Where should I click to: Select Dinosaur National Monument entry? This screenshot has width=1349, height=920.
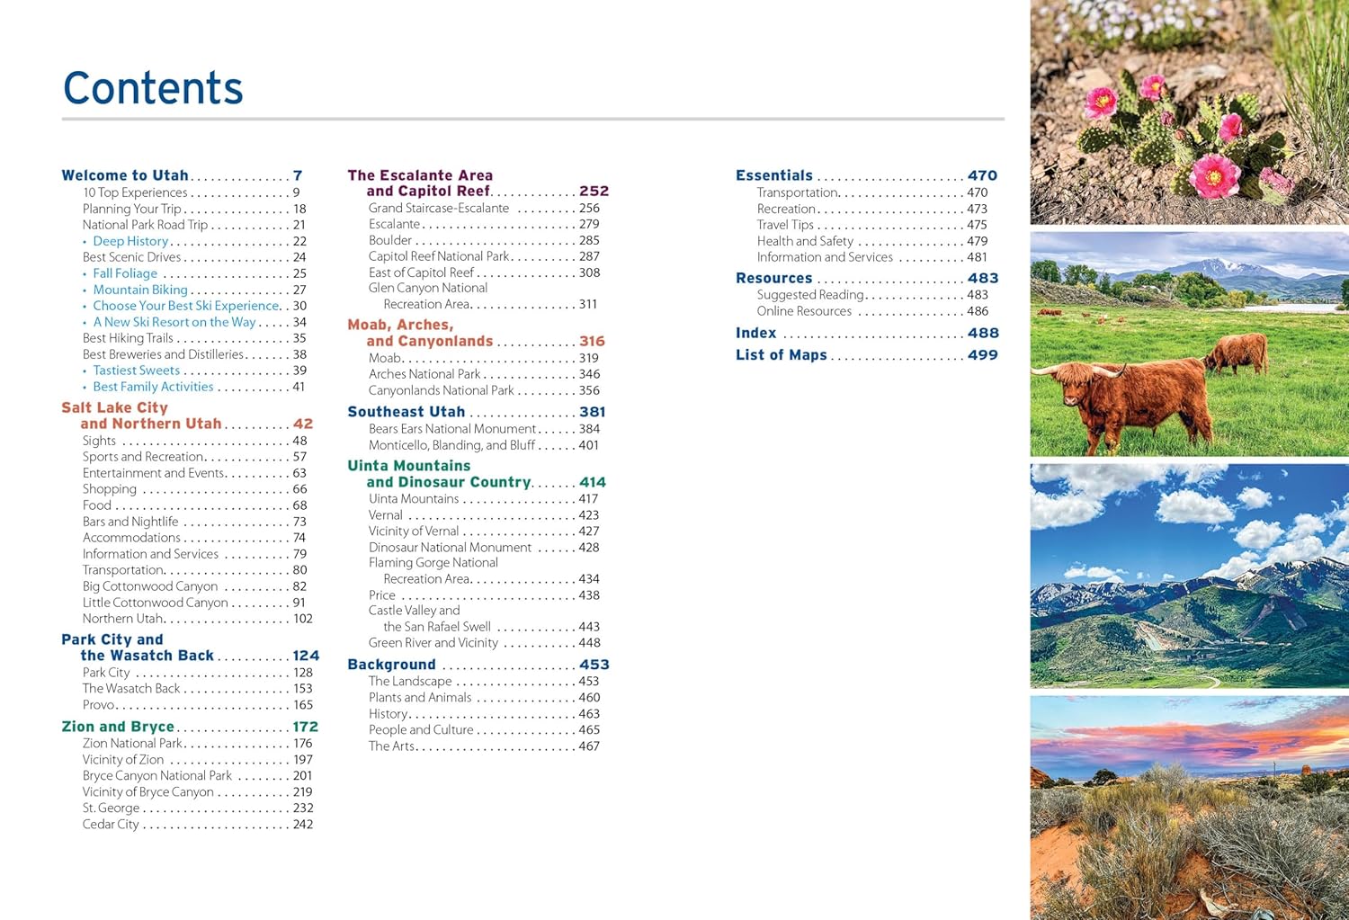(450, 548)
